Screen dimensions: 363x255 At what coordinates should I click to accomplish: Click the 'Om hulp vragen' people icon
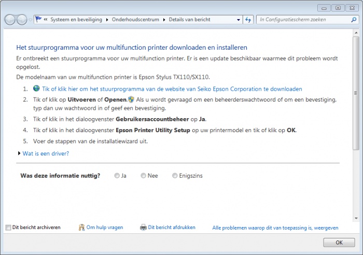[x=81, y=228]
